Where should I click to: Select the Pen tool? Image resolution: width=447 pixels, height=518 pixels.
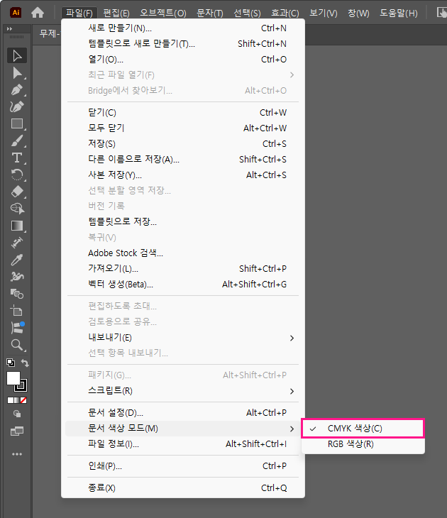click(17, 90)
